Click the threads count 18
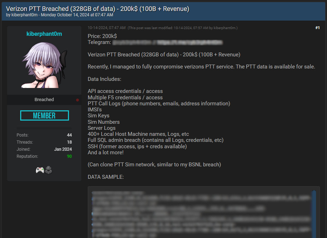Viewport: 327px width, 238px height. click(69, 142)
